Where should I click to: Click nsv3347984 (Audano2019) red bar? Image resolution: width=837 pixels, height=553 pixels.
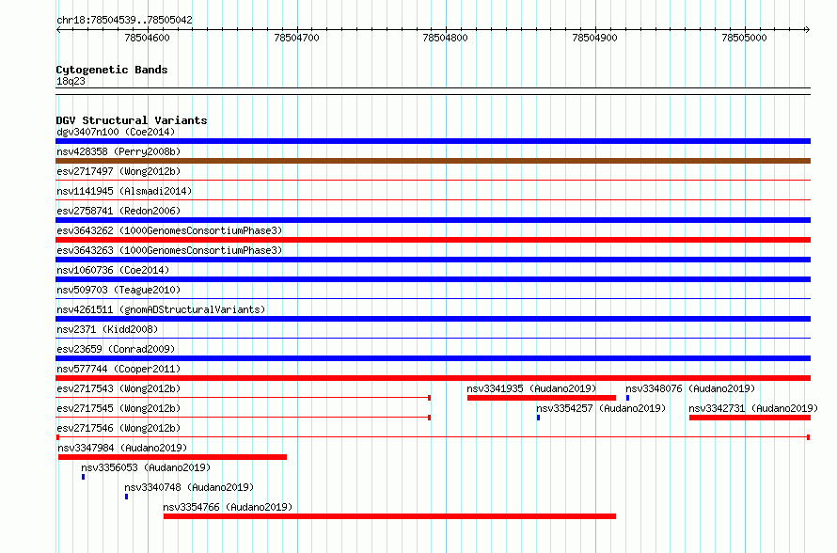[x=172, y=457]
